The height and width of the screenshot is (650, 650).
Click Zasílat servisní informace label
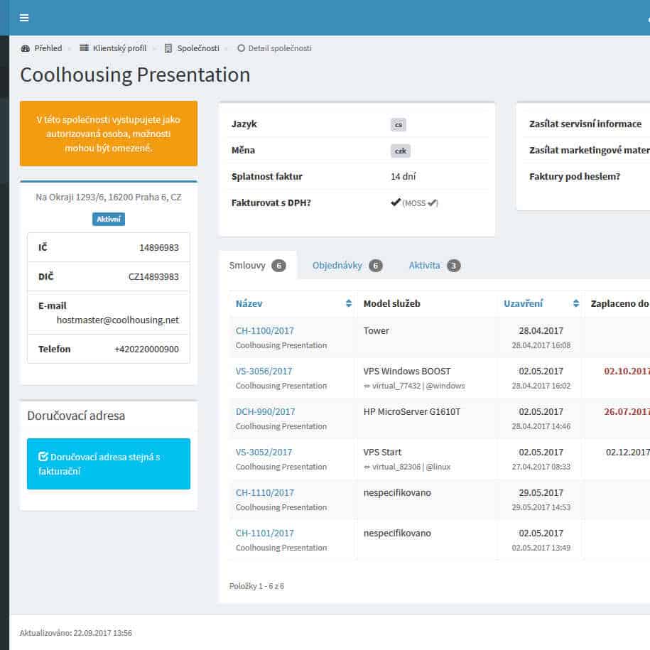click(585, 124)
